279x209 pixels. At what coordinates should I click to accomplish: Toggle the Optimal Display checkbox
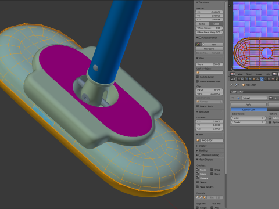pyautogui.click(x=270, y=122)
